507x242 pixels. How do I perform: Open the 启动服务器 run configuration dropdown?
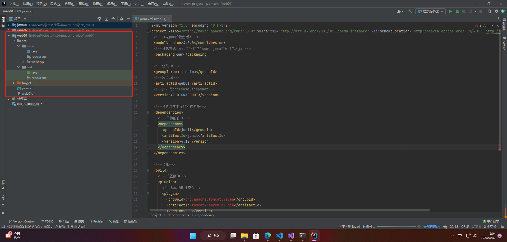click(x=430, y=11)
